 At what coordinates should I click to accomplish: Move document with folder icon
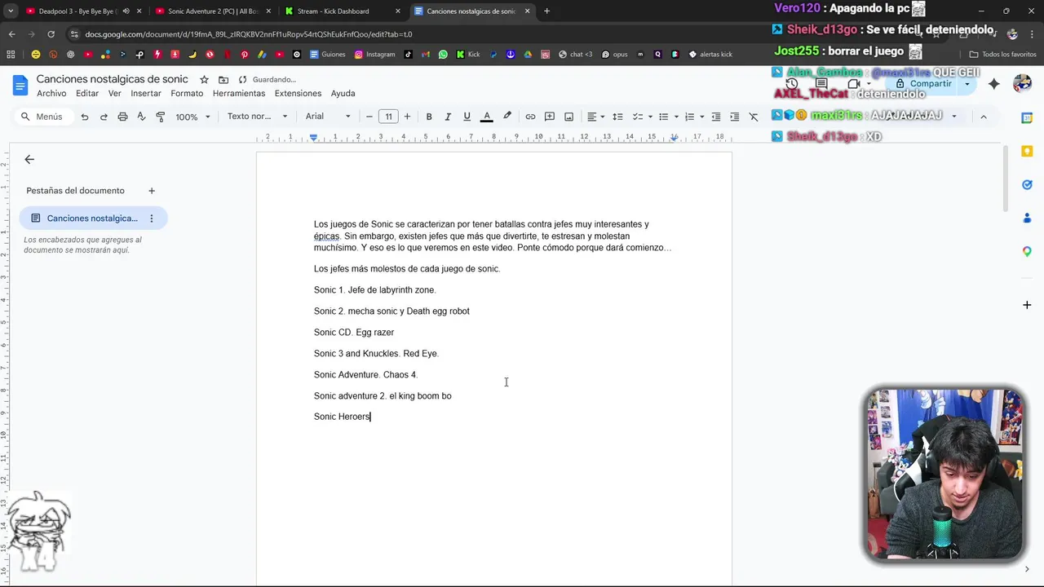(x=223, y=79)
